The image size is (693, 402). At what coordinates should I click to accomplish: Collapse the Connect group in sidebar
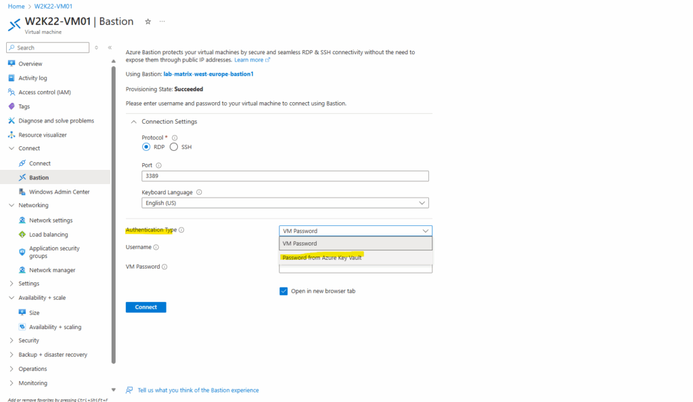(x=12, y=148)
